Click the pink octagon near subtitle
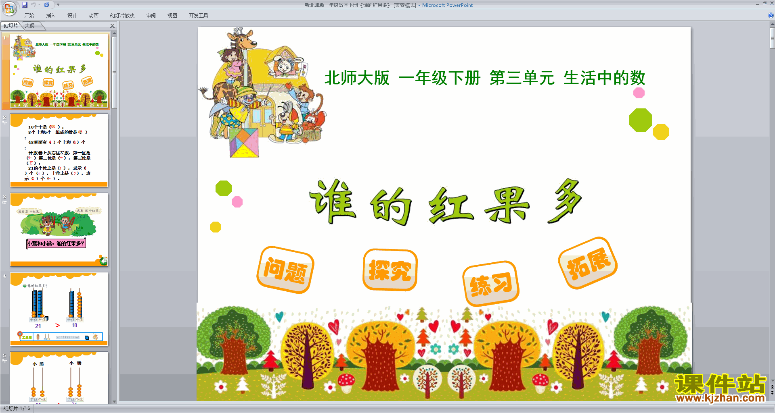Screen dimensions: 775x413 pos(639,93)
